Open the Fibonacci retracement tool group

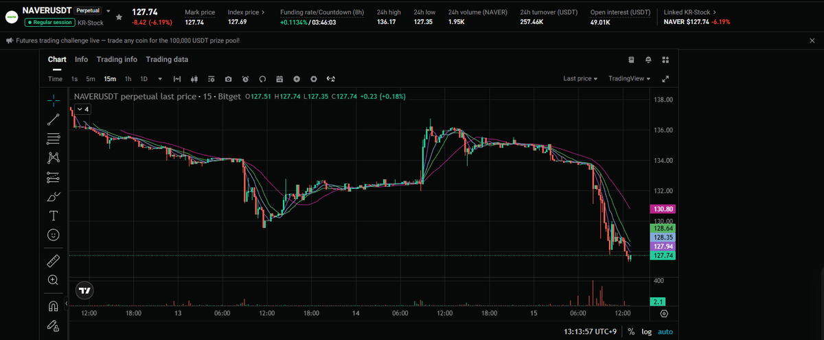(54, 139)
